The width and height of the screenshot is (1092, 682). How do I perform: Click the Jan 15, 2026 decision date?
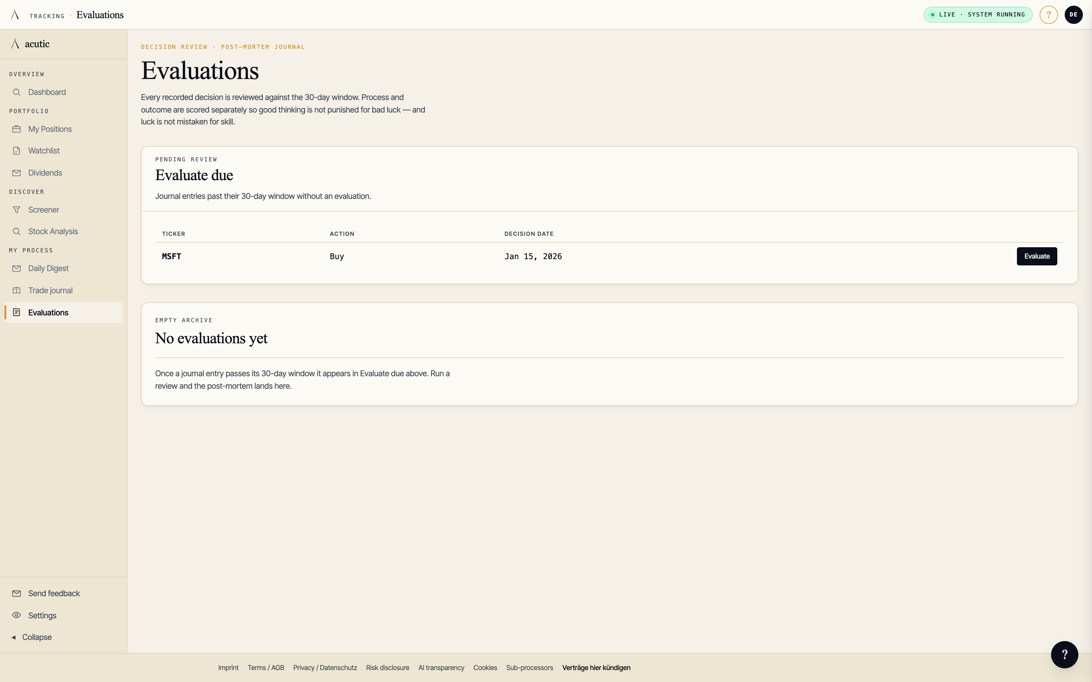pos(533,256)
